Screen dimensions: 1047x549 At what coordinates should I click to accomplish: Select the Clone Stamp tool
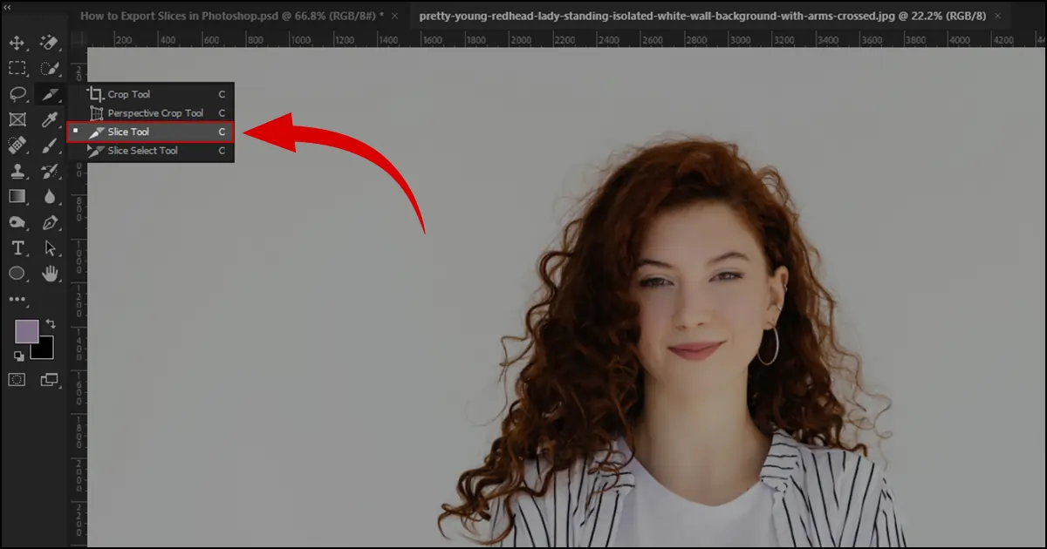(x=18, y=173)
